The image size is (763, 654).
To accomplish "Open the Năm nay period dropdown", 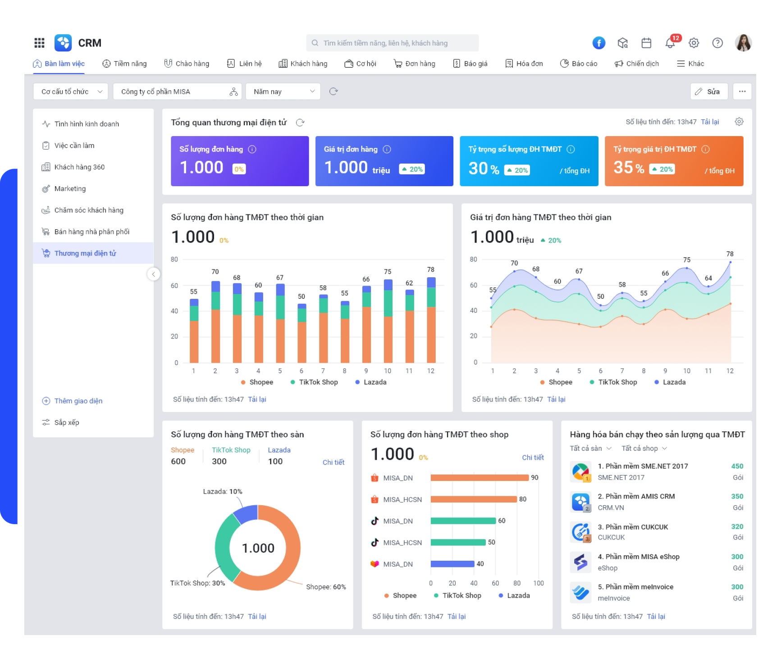I will click(x=283, y=91).
